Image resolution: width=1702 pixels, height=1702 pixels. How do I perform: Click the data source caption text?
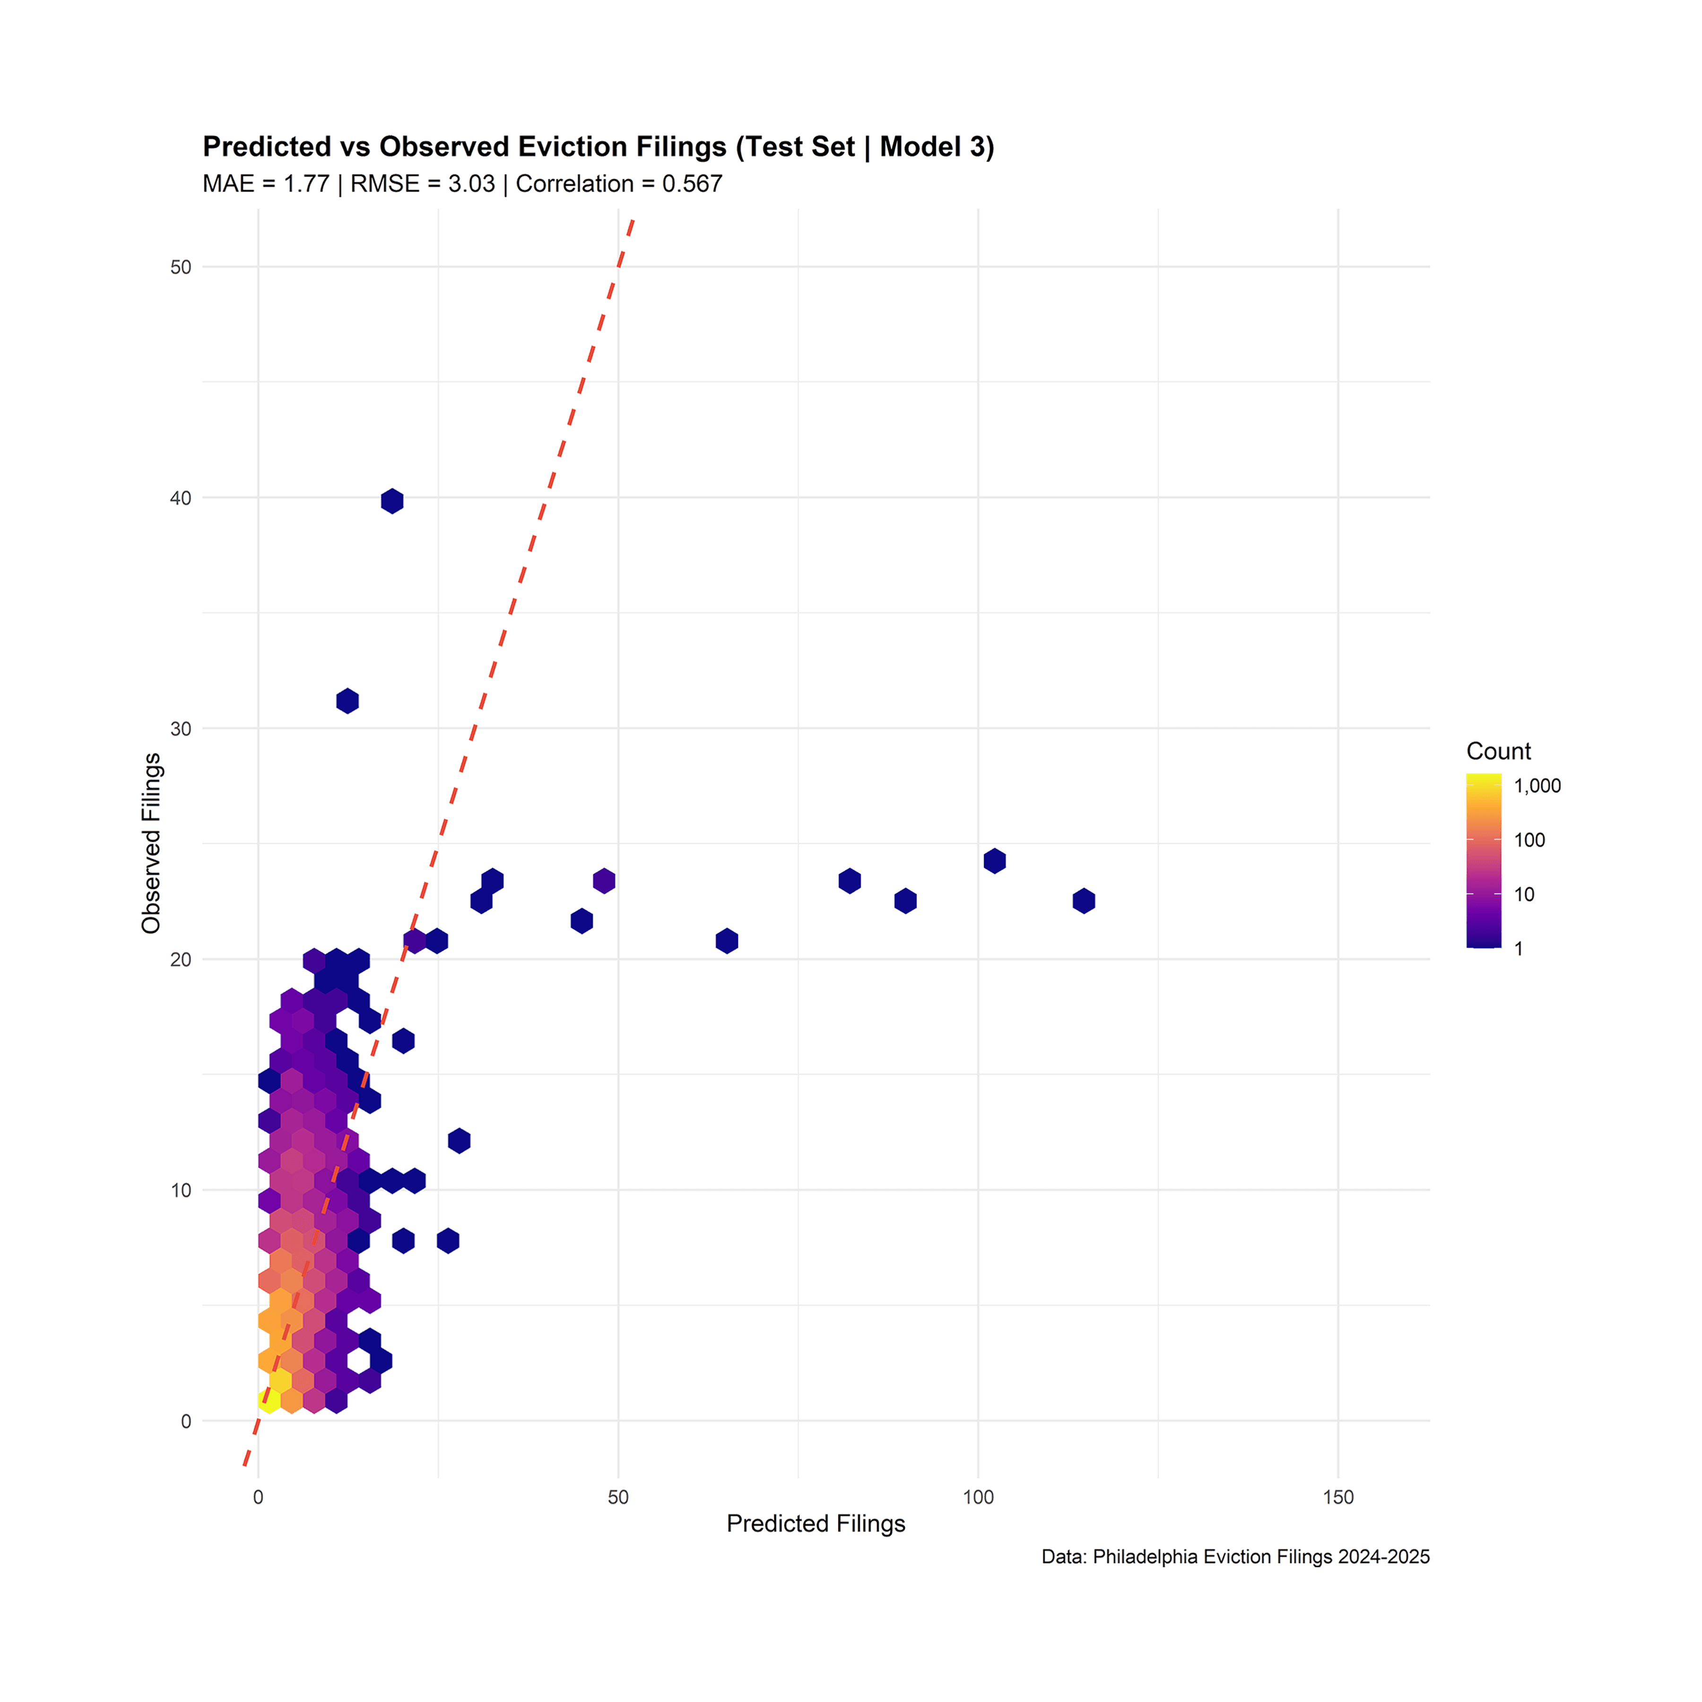1235,1557
